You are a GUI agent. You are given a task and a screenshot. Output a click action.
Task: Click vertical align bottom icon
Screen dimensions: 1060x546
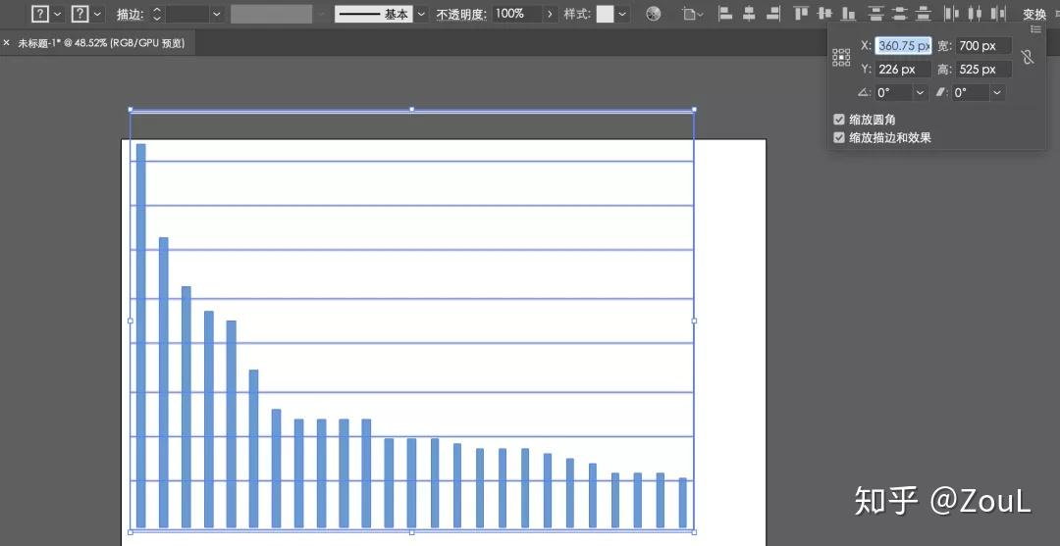tap(847, 14)
